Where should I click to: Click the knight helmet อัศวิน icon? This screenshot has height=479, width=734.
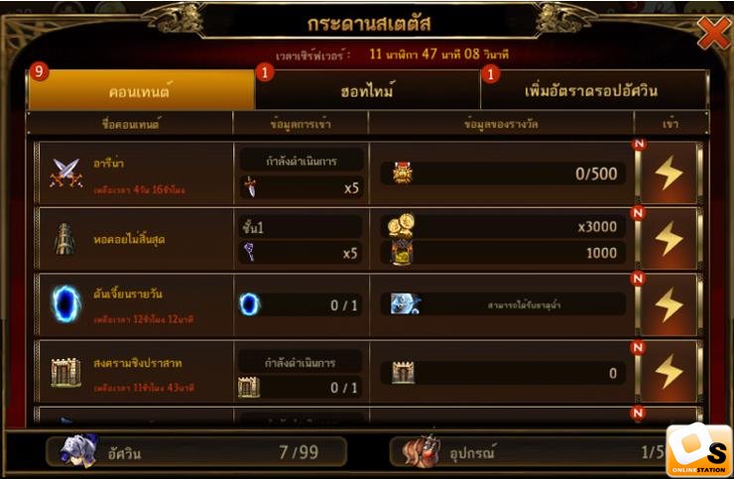coord(78,450)
